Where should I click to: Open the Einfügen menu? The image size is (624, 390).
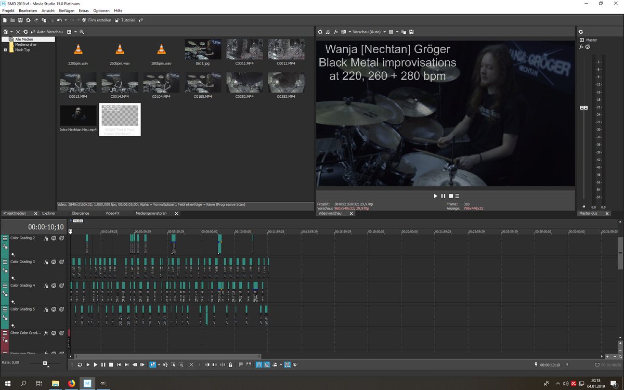click(x=67, y=10)
